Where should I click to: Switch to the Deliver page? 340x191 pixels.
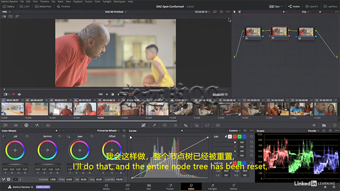(233, 186)
